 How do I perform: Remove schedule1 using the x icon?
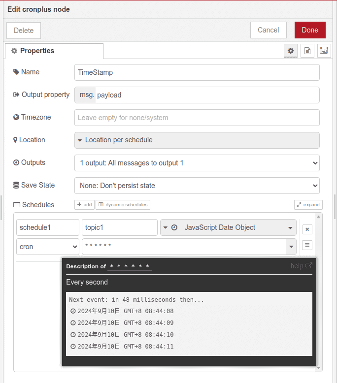(307, 229)
